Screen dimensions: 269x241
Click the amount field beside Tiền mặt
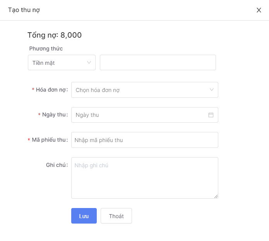point(158,62)
